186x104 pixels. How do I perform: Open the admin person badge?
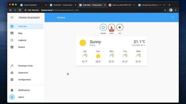(112, 27)
